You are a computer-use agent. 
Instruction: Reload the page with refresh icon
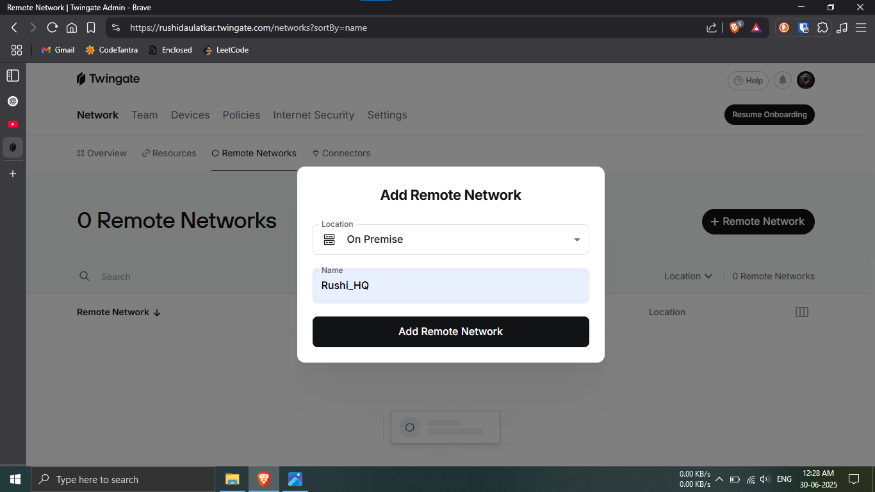pyautogui.click(x=53, y=28)
